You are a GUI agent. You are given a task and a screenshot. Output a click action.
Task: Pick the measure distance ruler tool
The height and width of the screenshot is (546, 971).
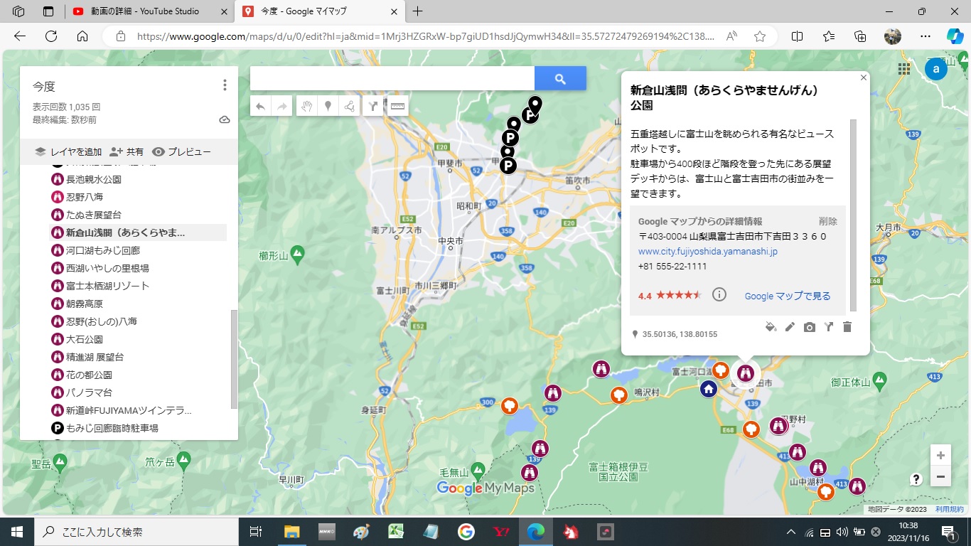tap(397, 107)
